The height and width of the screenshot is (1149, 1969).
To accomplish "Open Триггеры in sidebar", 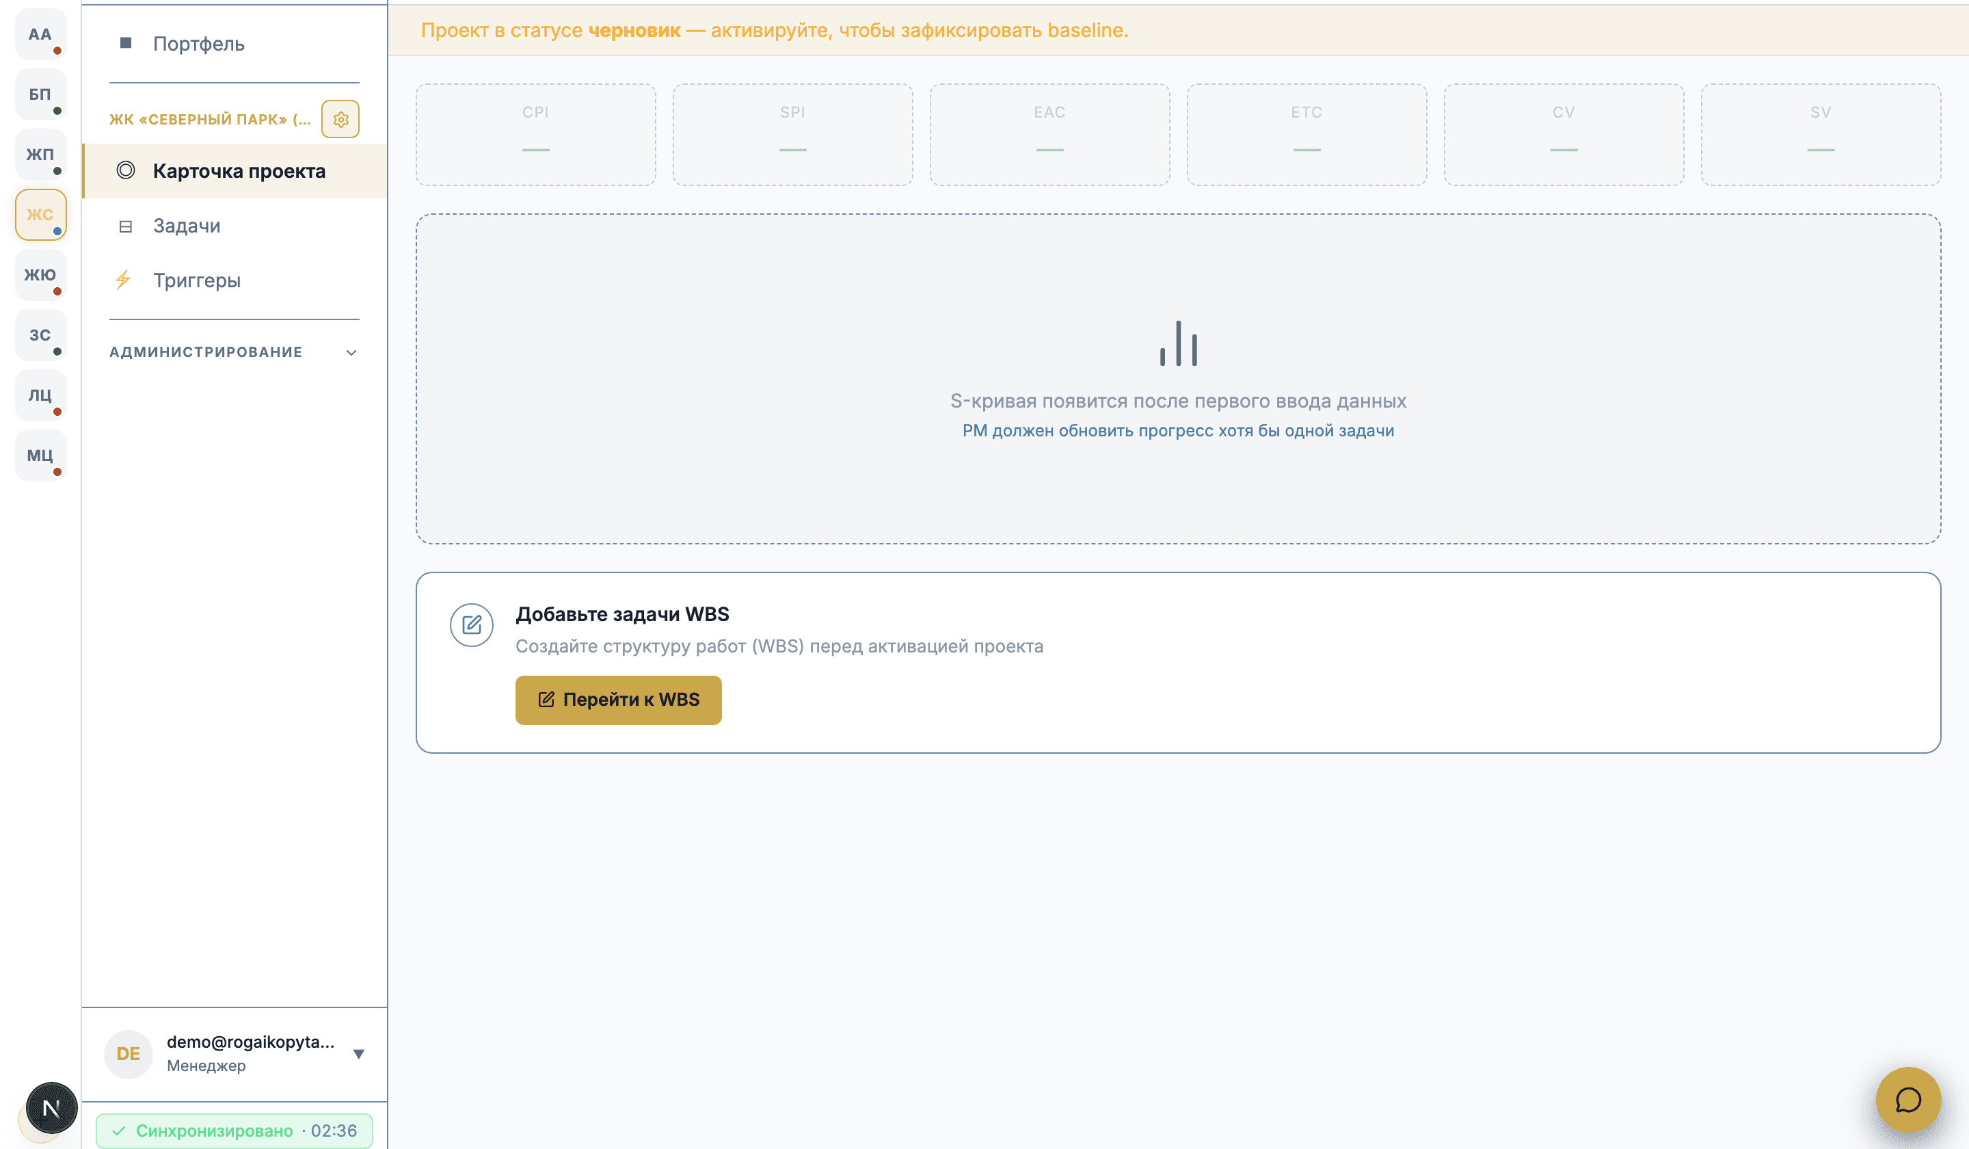I will 235,280.
